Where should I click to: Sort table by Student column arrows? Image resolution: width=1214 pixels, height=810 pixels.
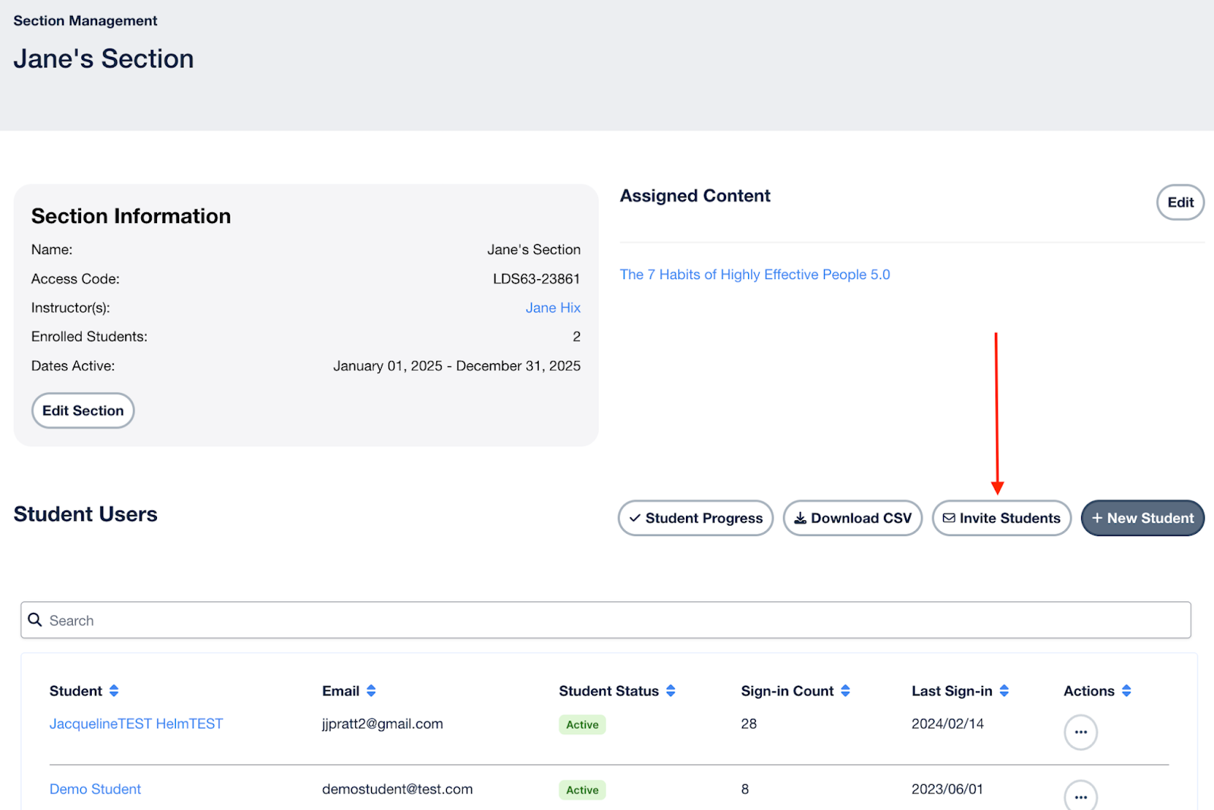(114, 691)
